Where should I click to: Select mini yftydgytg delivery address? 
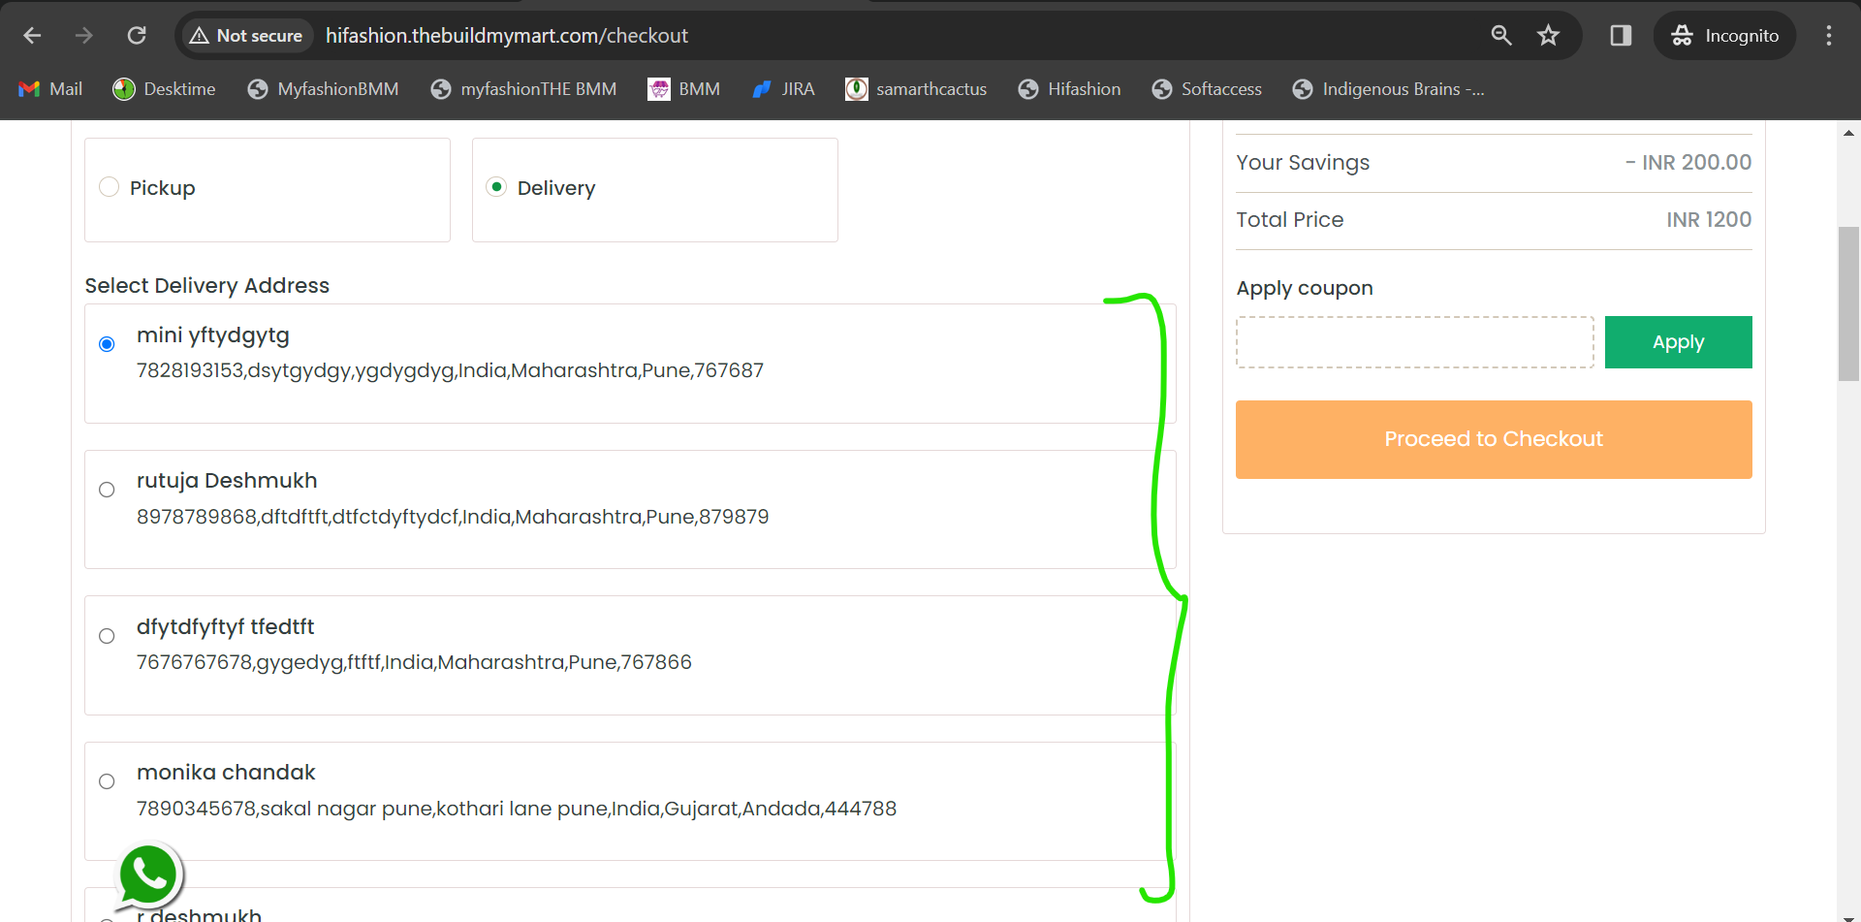tap(107, 344)
